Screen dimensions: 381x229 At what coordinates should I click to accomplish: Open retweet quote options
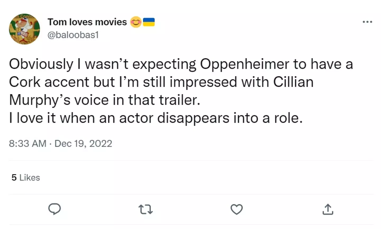coord(145,209)
